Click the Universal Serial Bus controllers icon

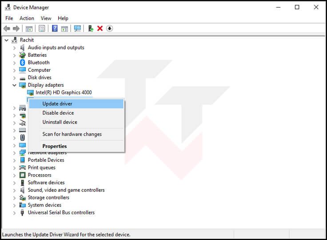(22, 212)
